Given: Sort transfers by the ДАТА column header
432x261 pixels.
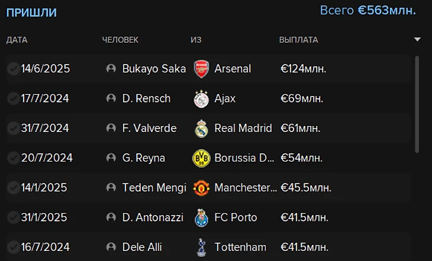Looking at the screenshot, I should tap(17, 40).
